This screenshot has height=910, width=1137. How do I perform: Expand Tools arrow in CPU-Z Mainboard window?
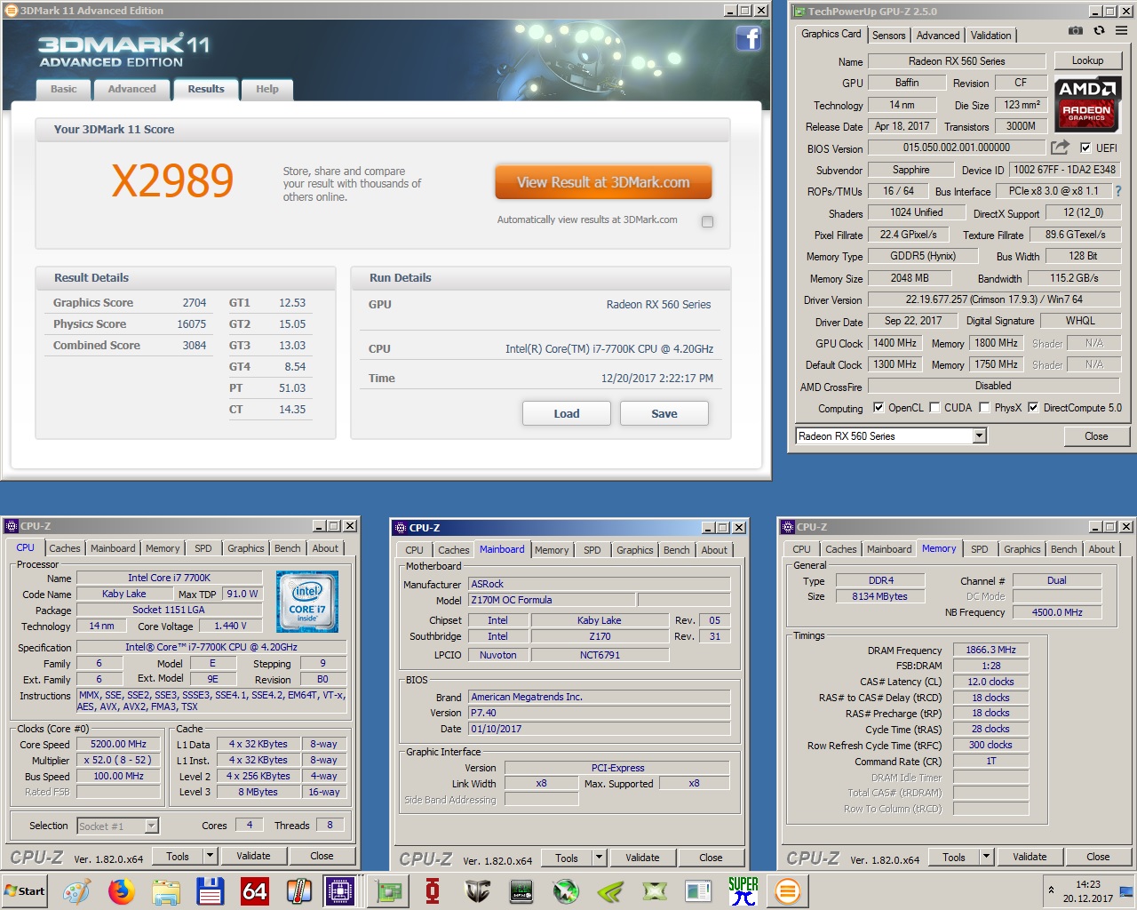pyautogui.click(x=600, y=858)
